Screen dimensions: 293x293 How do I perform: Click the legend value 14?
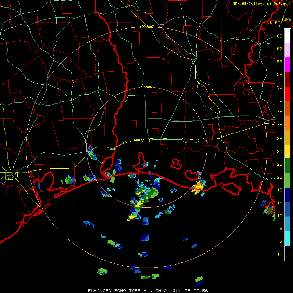tap(280, 203)
